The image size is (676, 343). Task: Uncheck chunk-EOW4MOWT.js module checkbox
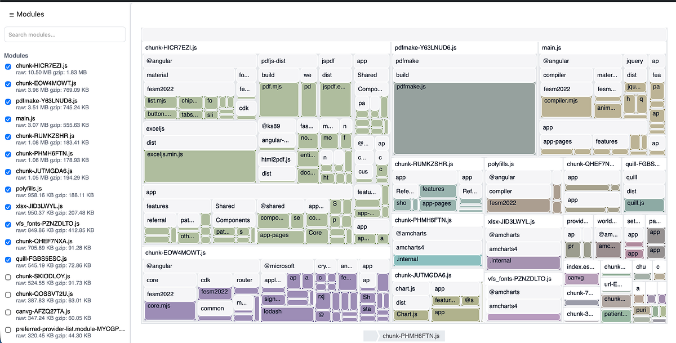pyautogui.click(x=8, y=84)
